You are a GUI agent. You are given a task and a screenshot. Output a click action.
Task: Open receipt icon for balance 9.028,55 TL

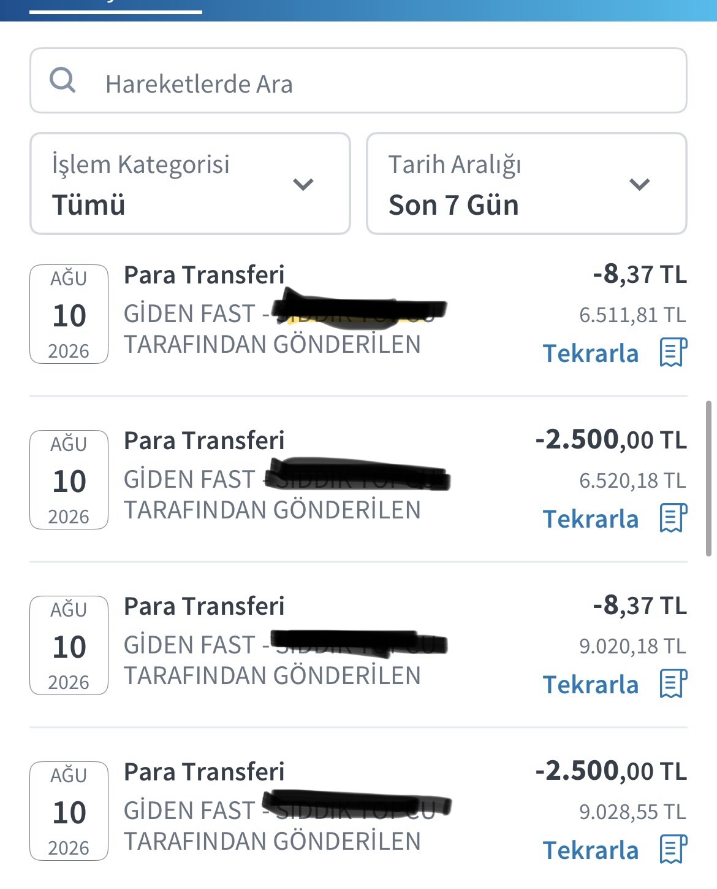[673, 849]
